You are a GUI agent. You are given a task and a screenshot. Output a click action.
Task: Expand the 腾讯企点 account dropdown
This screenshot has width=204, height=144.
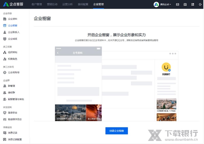[x=166, y=4]
